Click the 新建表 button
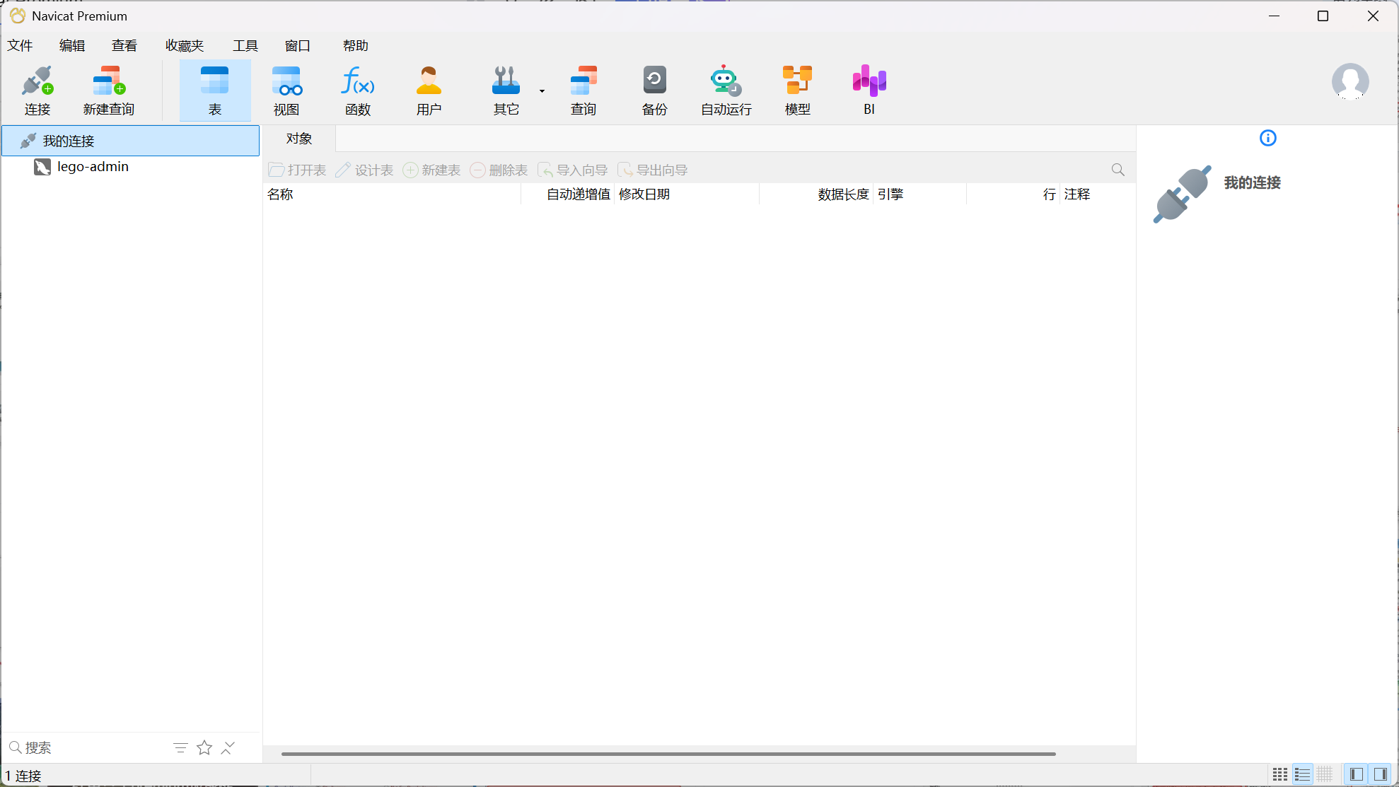1399x787 pixels. click(x=431, y=170)
